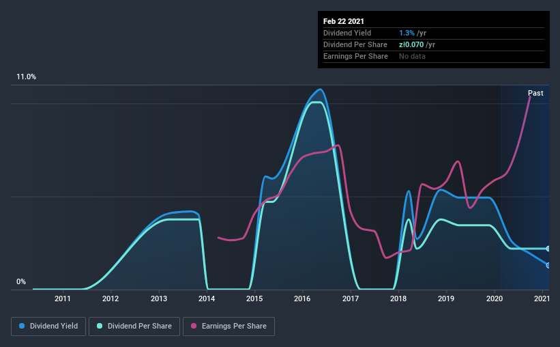The width and height of the screenshot is (560, 347).
Task: Select the Dividend Per Share end-point marker
Action: click(548, 249)
